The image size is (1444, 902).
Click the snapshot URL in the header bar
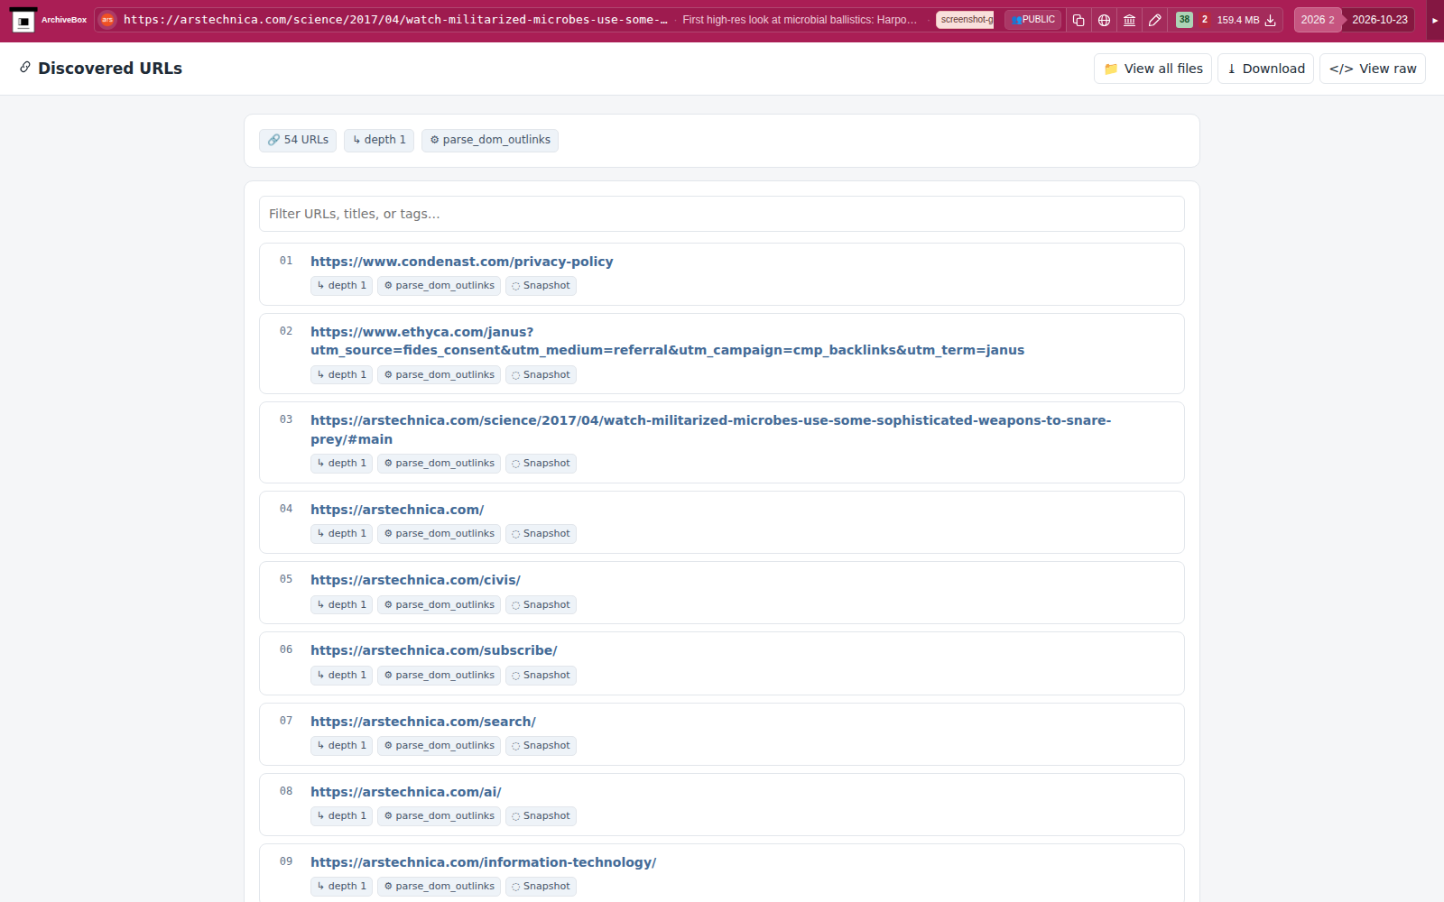395,20
